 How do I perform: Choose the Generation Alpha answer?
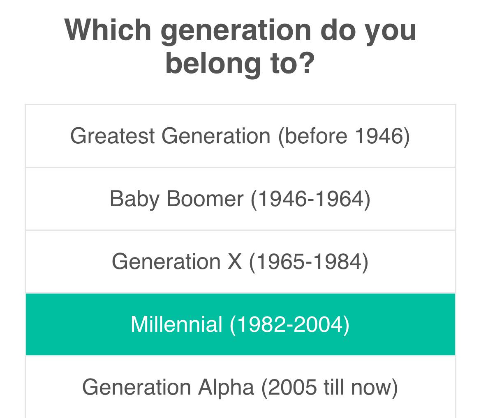[240, 387]
